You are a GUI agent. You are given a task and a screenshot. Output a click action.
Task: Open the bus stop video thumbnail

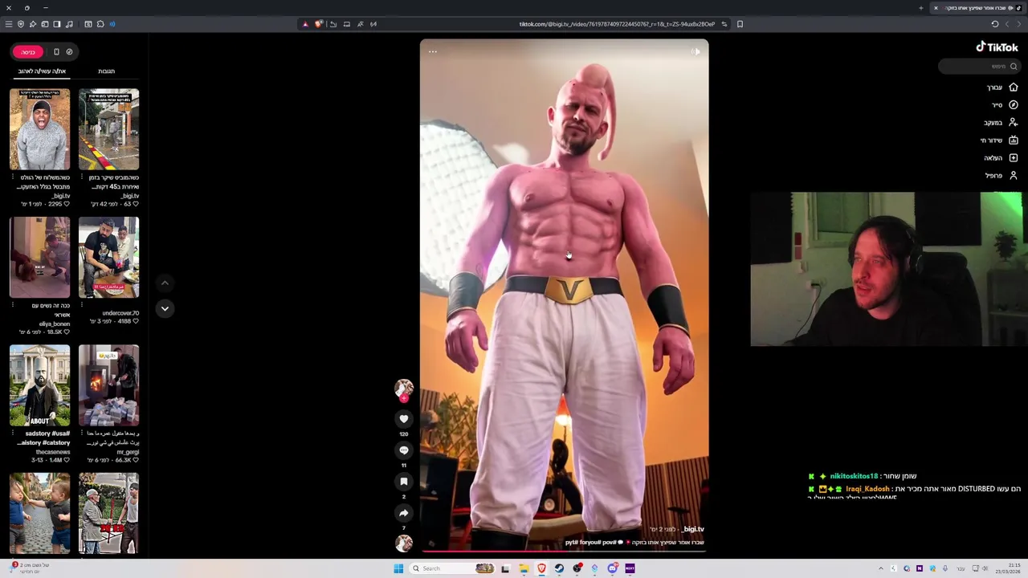108,129
